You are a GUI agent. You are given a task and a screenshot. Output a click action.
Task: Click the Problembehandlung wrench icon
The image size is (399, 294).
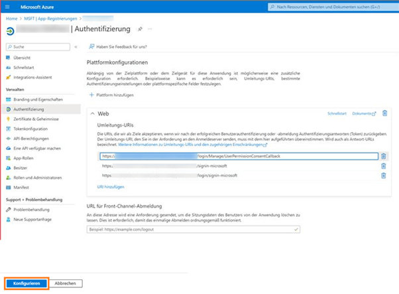pos(8,210)
